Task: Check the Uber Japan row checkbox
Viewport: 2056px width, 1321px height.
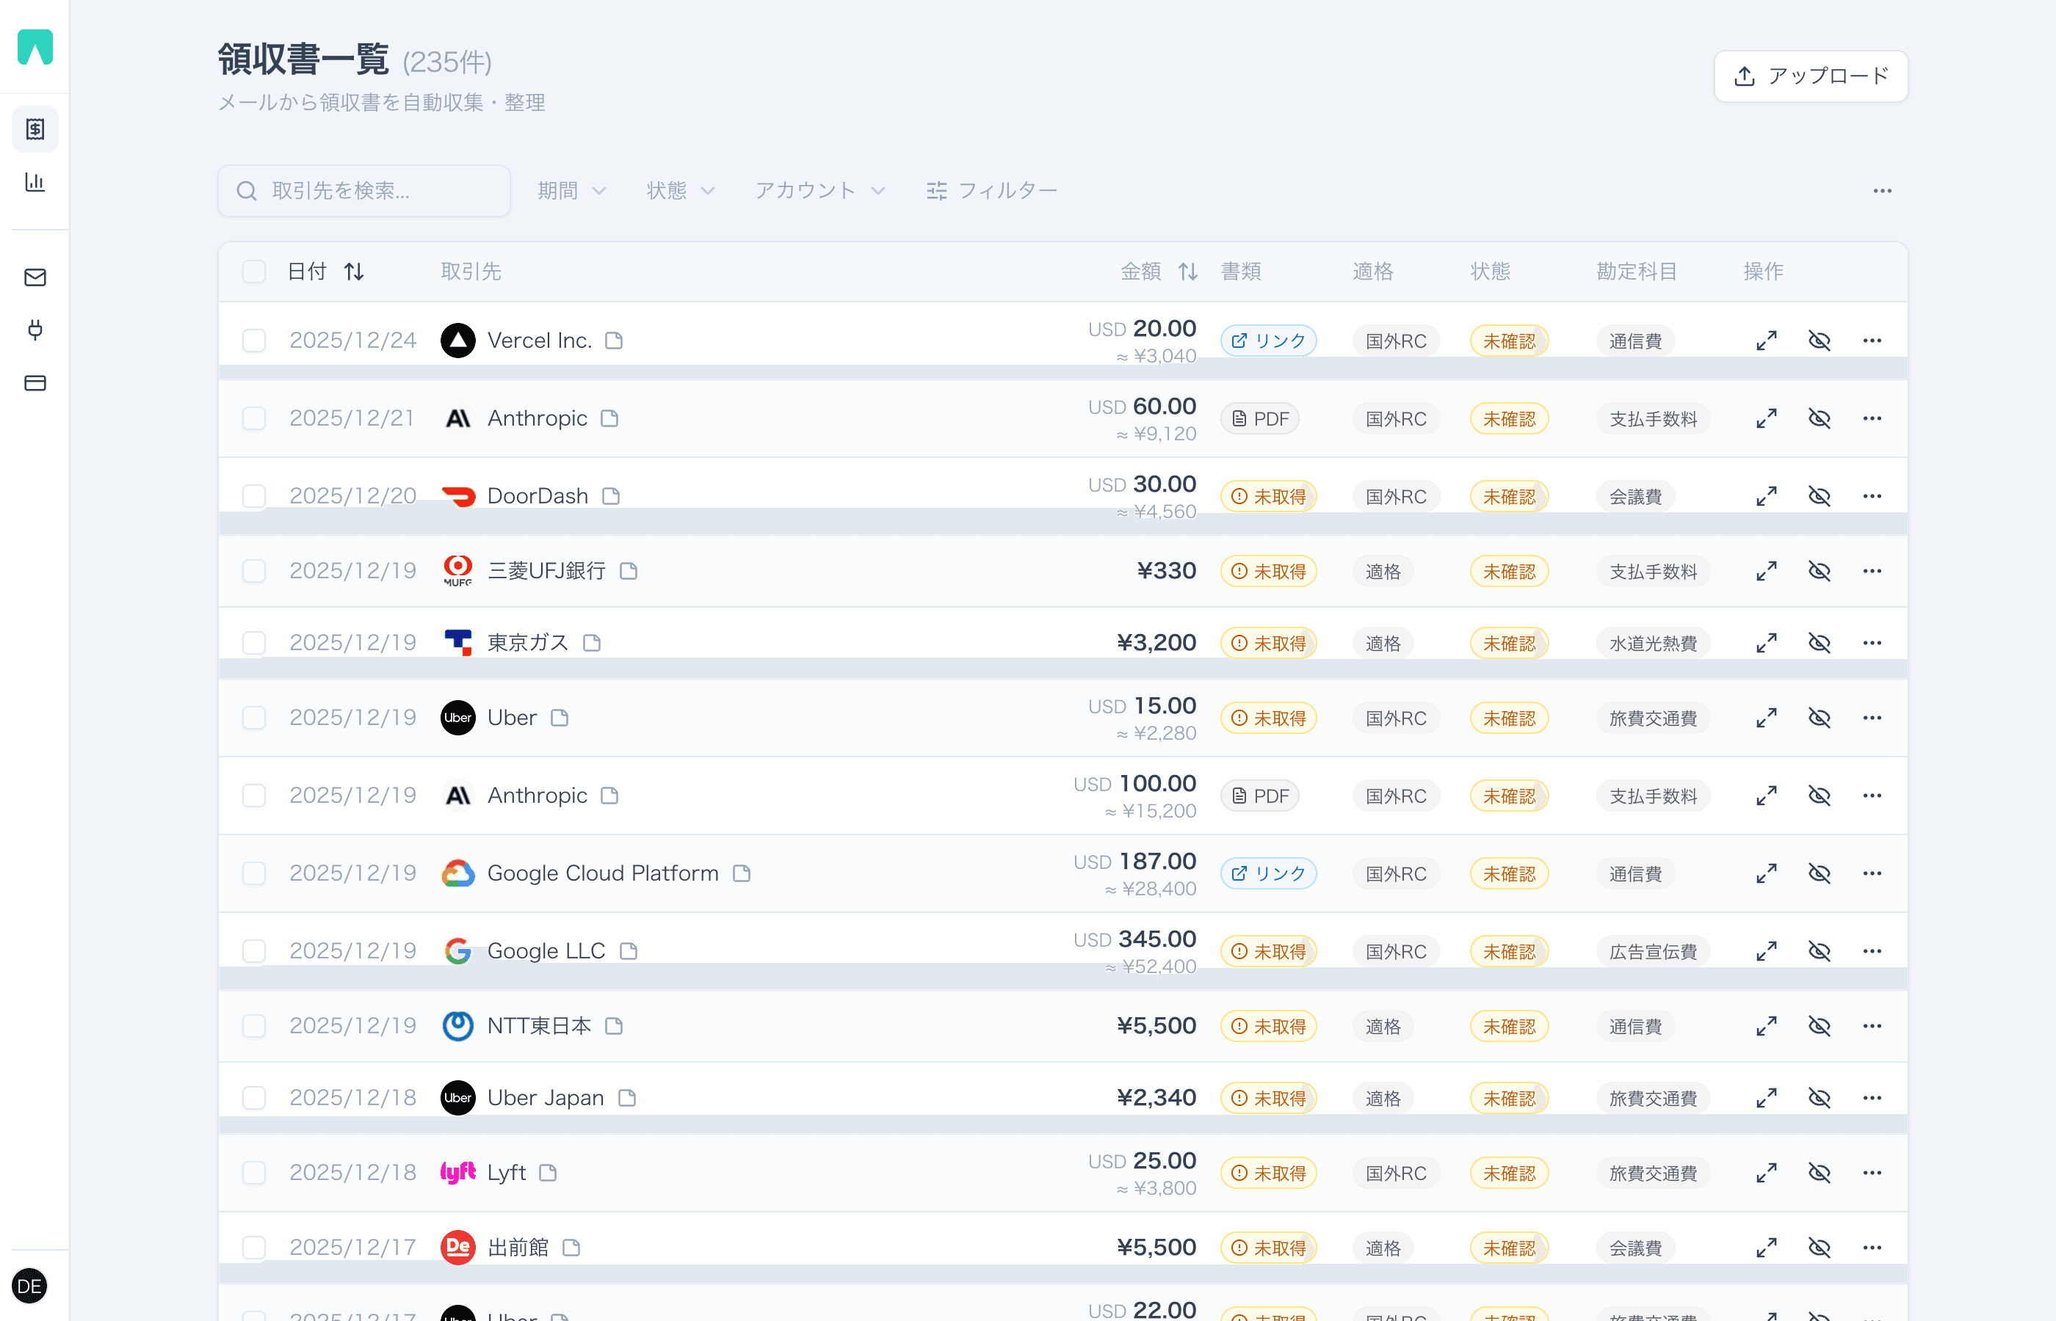Action: pyautogui.click(x=254, y=1097)
